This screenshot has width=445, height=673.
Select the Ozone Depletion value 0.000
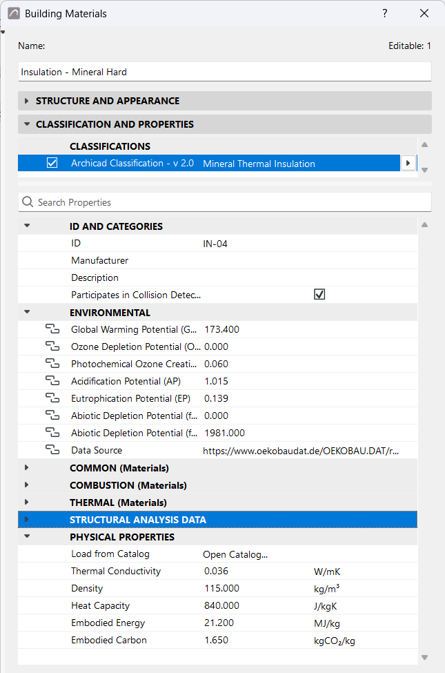click(216, 347)
